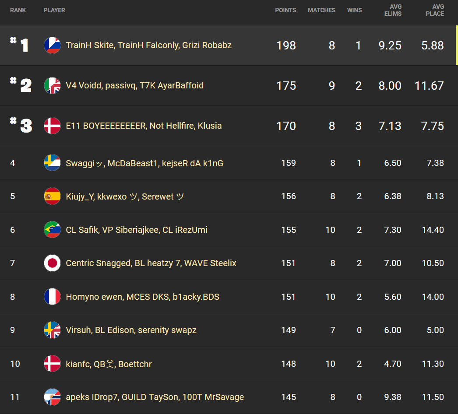Select the France flag beside Homyno ewen

point(52,297)
